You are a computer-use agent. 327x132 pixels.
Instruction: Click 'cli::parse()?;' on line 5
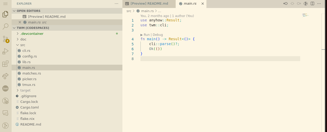[164, 44]
